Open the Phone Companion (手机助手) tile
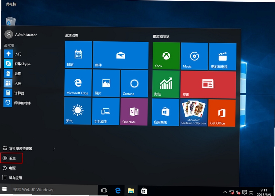Screen dimensions: 275x196 106,111
